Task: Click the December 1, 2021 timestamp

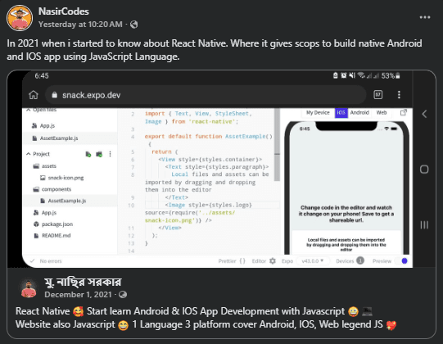Action: coord(78,295)
